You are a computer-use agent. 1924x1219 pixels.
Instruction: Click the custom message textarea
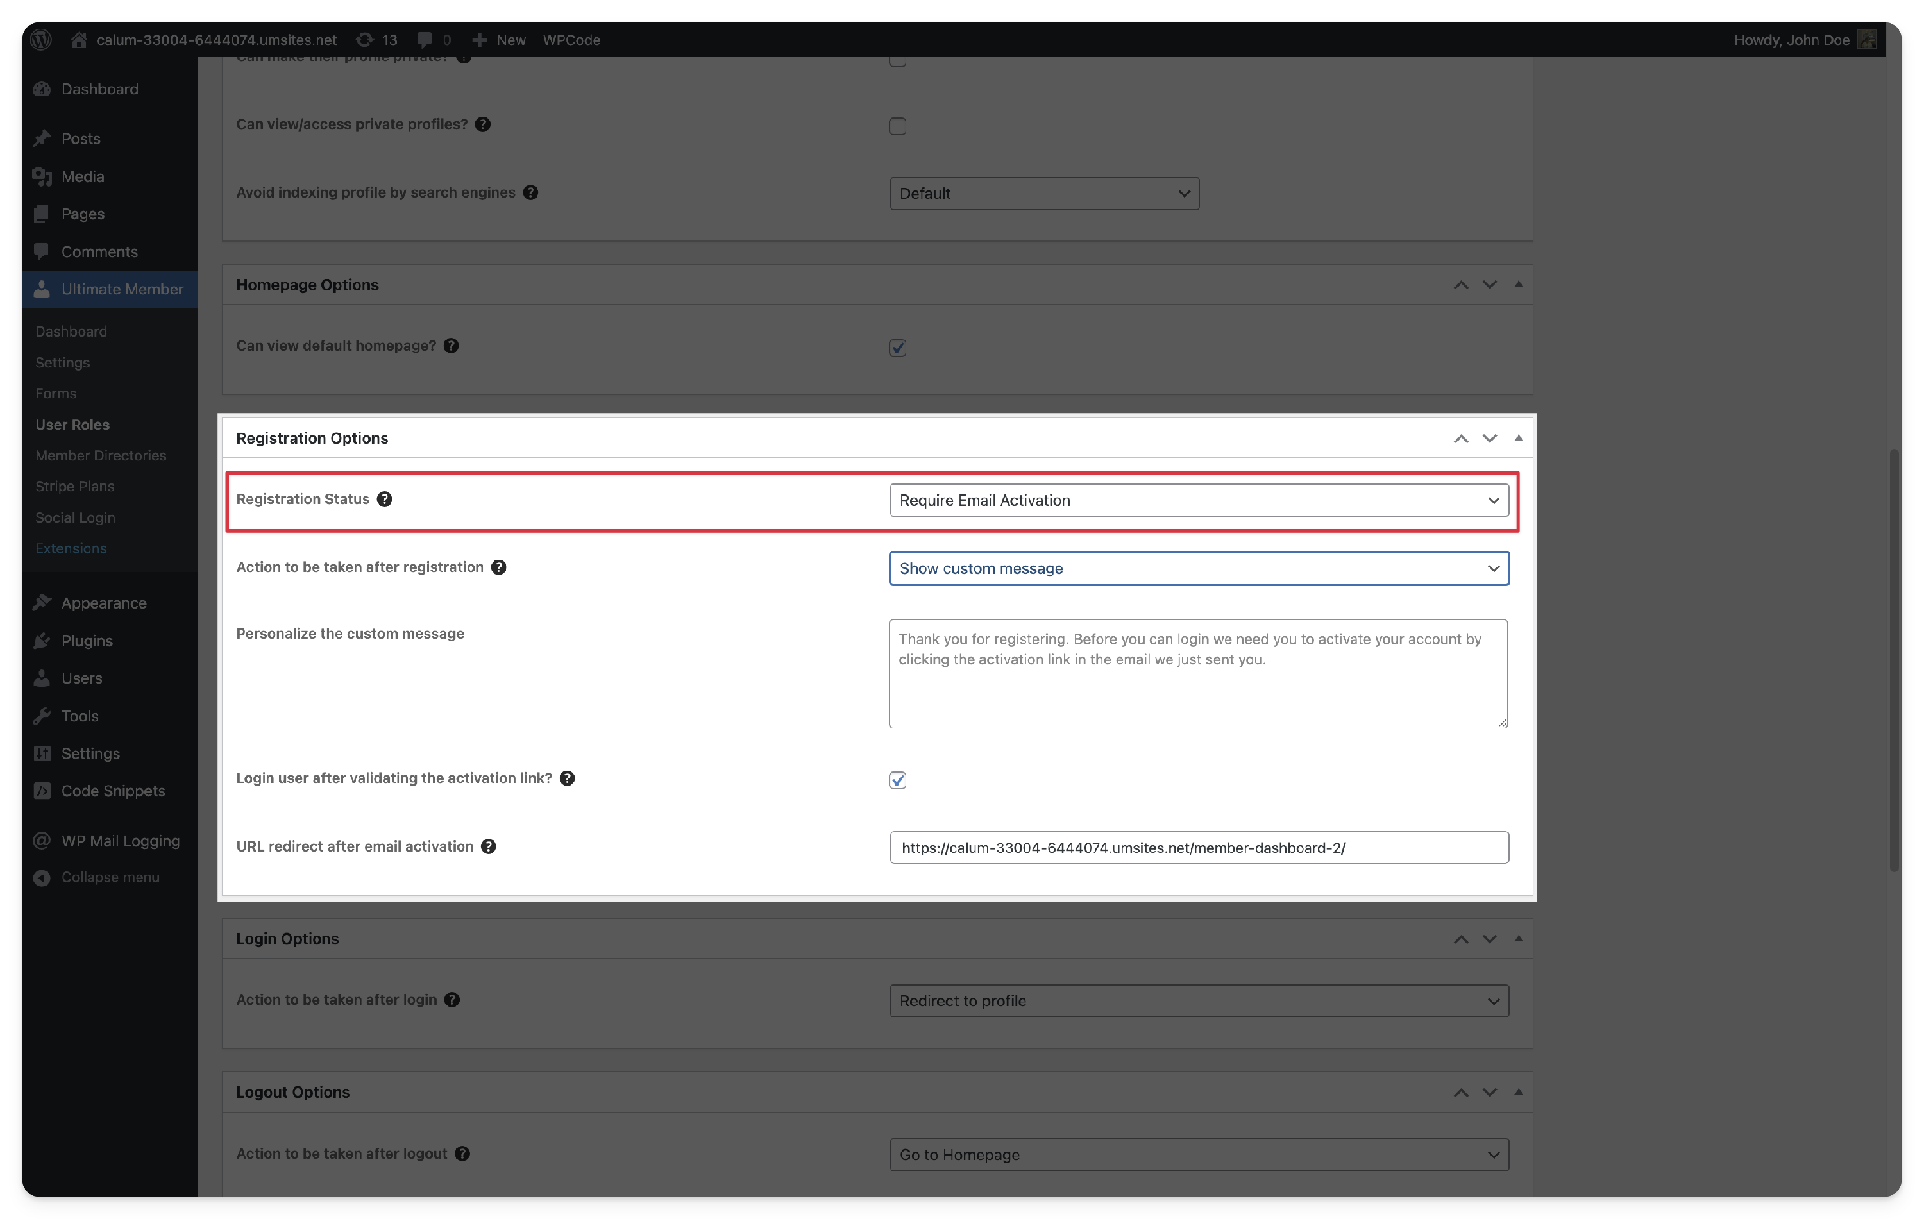[1199, 673]
